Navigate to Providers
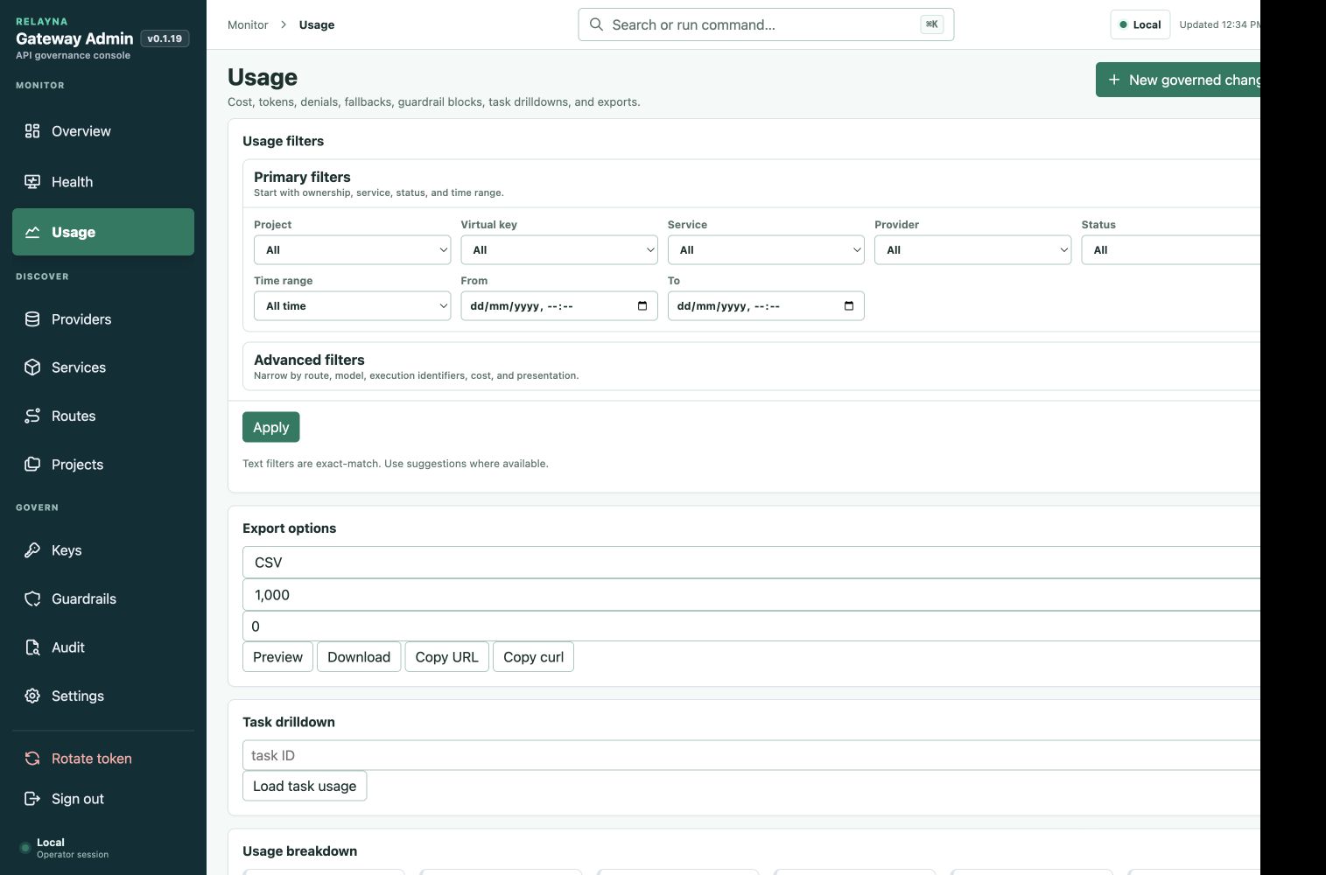 coord(103,319)
